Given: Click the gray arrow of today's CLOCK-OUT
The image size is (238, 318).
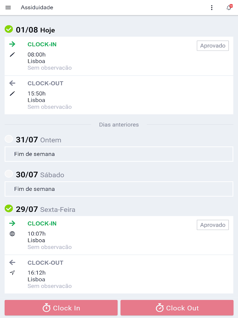Looking at the screenshot, I should (x=12, y=83).
